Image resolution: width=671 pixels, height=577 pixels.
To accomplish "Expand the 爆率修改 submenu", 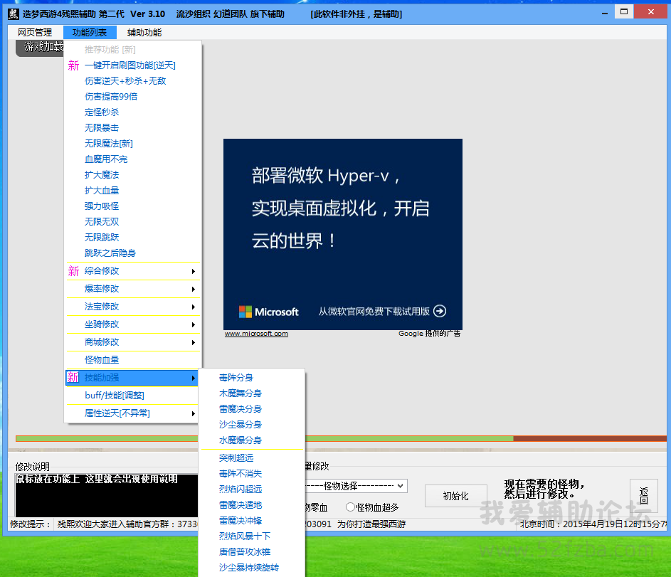I will [x=132, y=289].
